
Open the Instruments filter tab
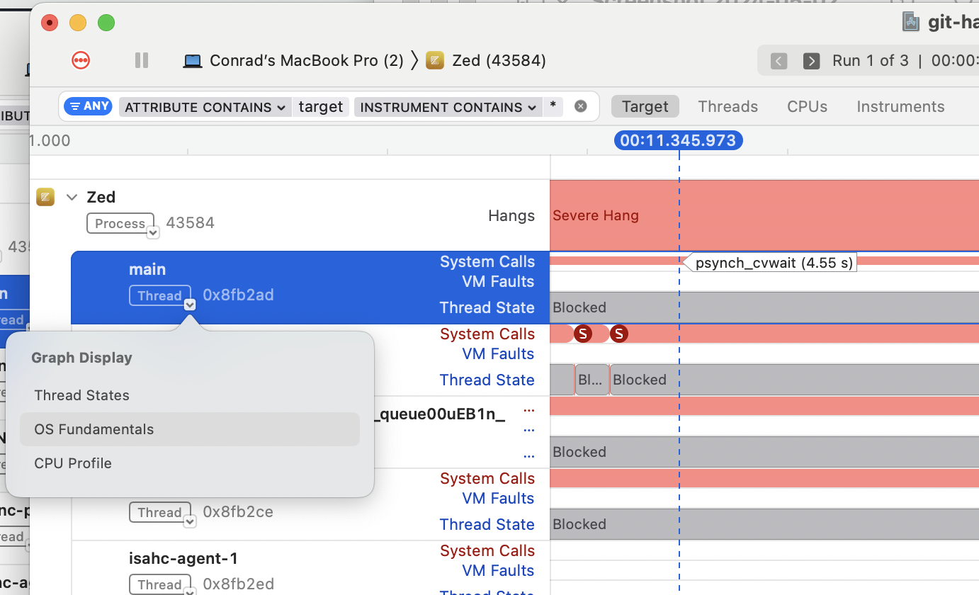pyautogui.click(x=900, y=106)
